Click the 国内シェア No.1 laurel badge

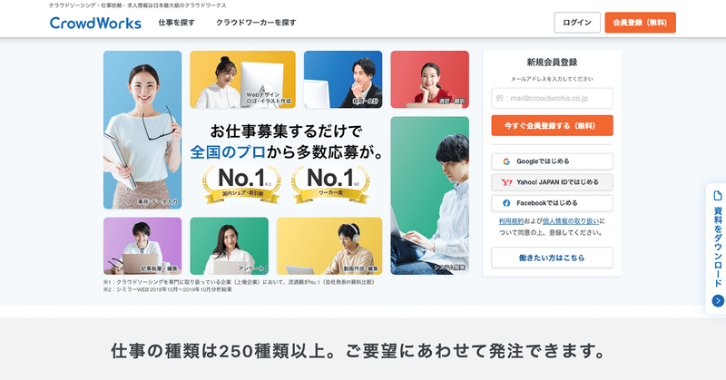click(x=241, y=185)
